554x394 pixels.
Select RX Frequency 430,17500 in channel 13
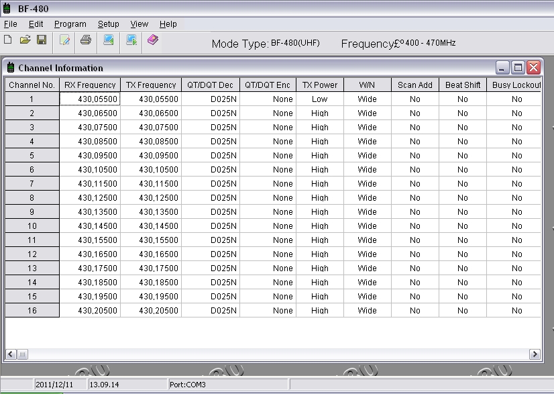click(x=90, y=268)
